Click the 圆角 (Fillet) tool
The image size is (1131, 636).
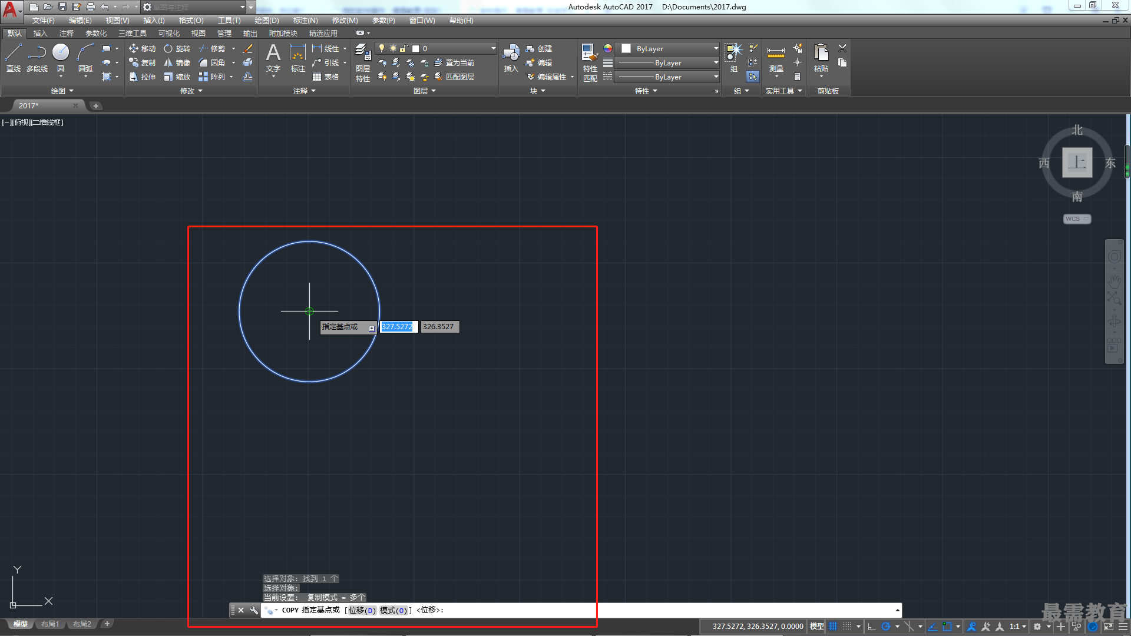[212, 62]
